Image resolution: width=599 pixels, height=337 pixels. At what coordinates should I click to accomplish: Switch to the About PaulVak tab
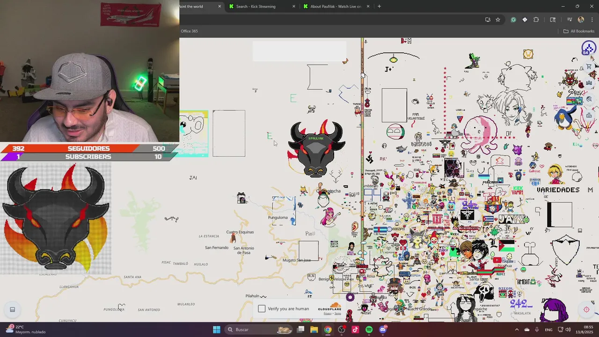point(336,6)
